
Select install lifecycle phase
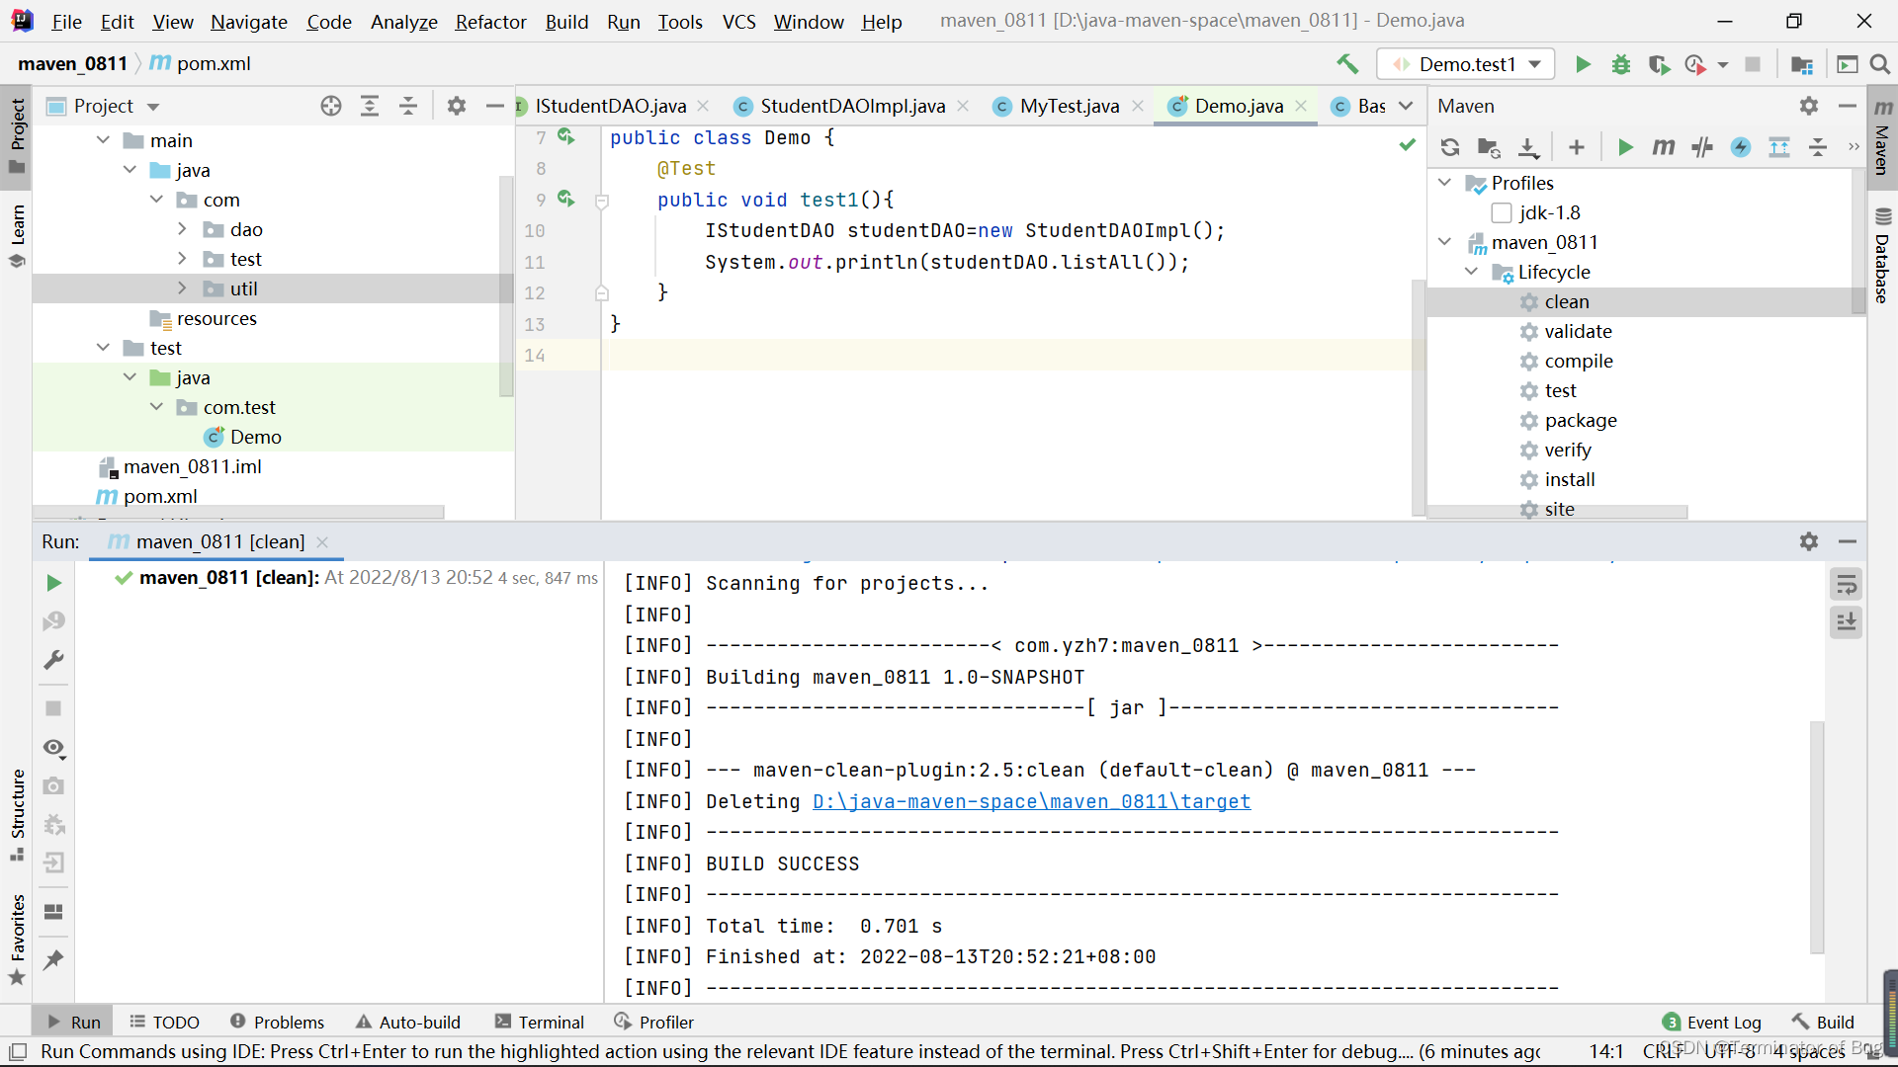pos(1569,479)
